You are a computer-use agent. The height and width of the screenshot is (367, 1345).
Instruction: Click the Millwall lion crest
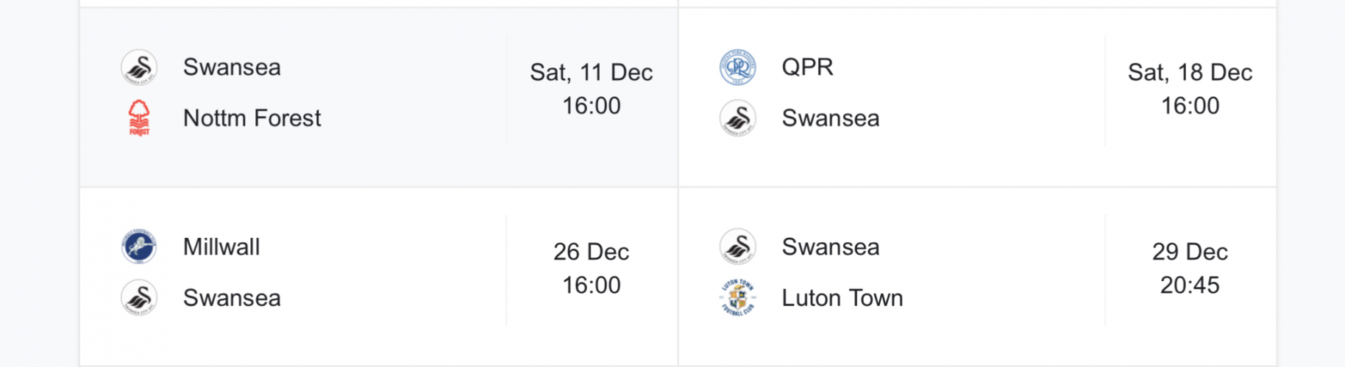pyautogui.click(x=139, y=247)
